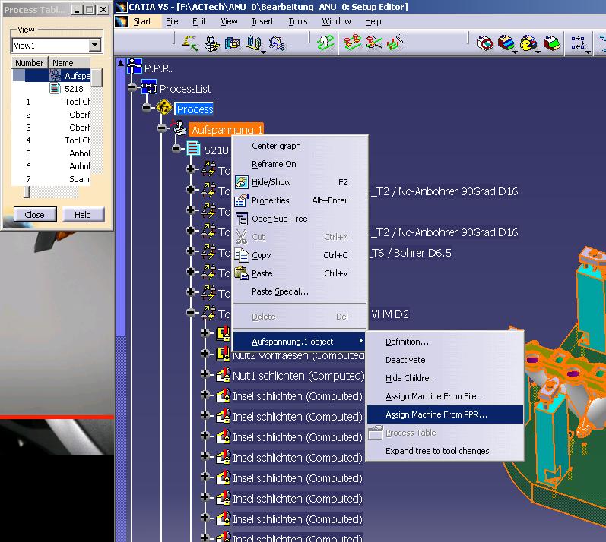Click the gears import toolbar icon
The width and height of the screenshot is (606, 542).
click(277, 43)
